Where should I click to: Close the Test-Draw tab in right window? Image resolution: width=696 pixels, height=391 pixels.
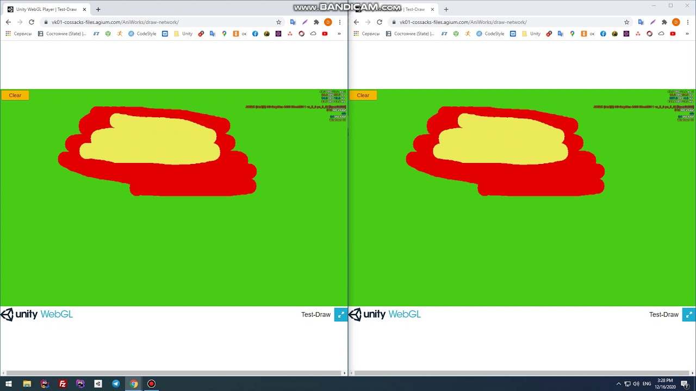[x=432, y=9]
